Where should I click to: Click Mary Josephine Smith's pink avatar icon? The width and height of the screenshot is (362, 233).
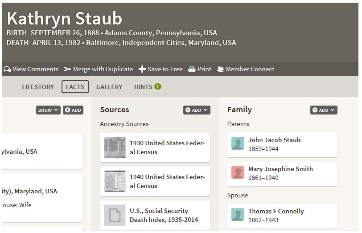coord(238,172)
